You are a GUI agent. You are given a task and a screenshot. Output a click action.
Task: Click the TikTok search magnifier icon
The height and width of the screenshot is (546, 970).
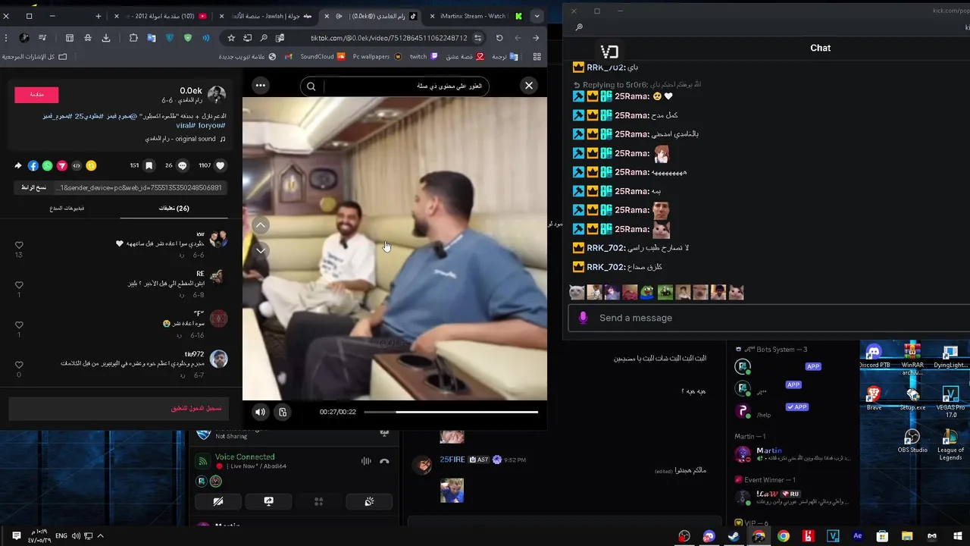tap(311, 86)
